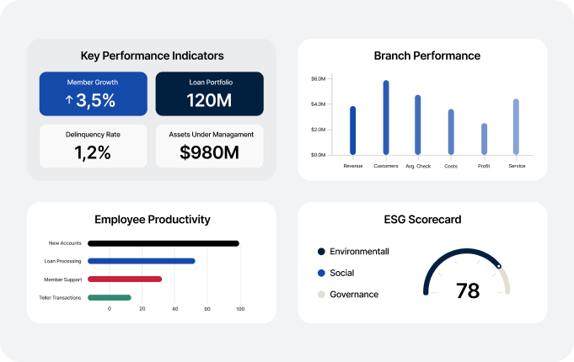Viewport: 574px width, 362px height.
Task: Click the Customers bar in Branch Performance
Action: (x=386, y=117)
